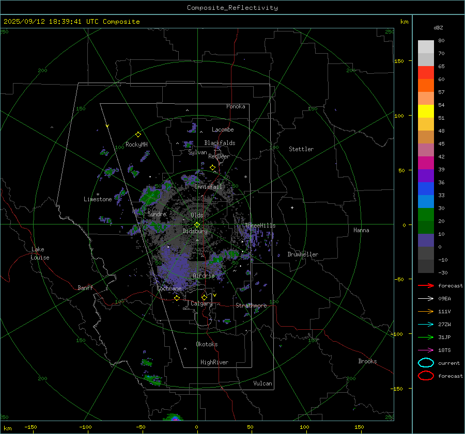Click the cyan current ellipse icon
The height and width of the screenshot is (434, 465).
pyautogui.click(x=426, y=363)
